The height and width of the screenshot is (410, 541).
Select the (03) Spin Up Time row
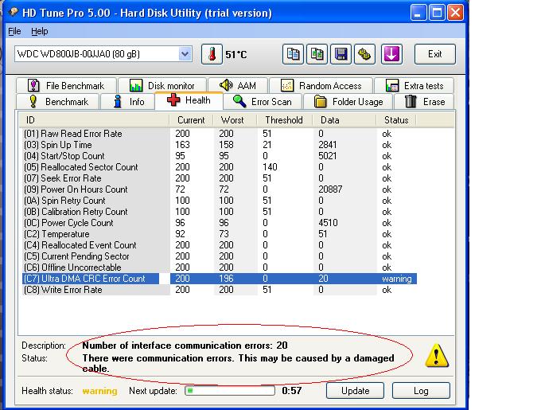[220, 145]
